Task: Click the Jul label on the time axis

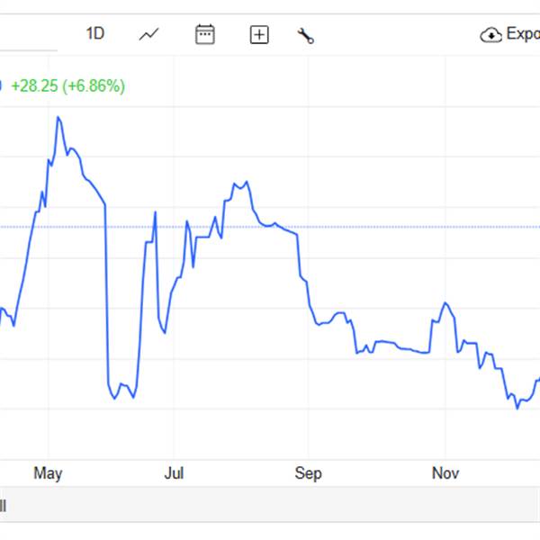Action: tap(175, 473)
